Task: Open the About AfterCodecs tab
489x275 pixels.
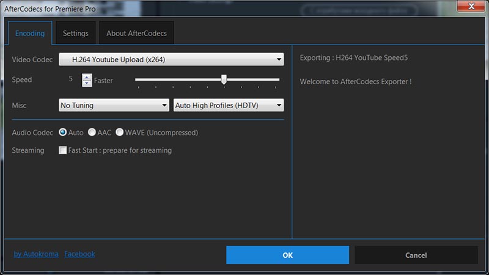Action: 136,33
